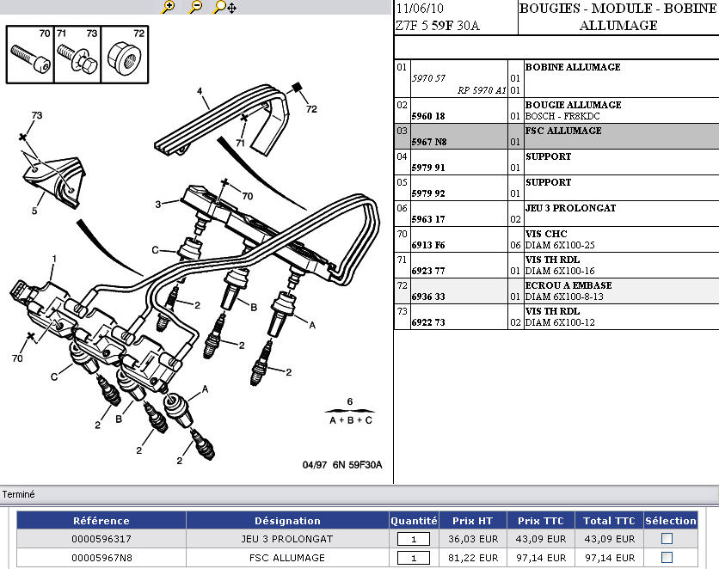
Task: Click the Référence column header
Action: [x=101, y=520]
